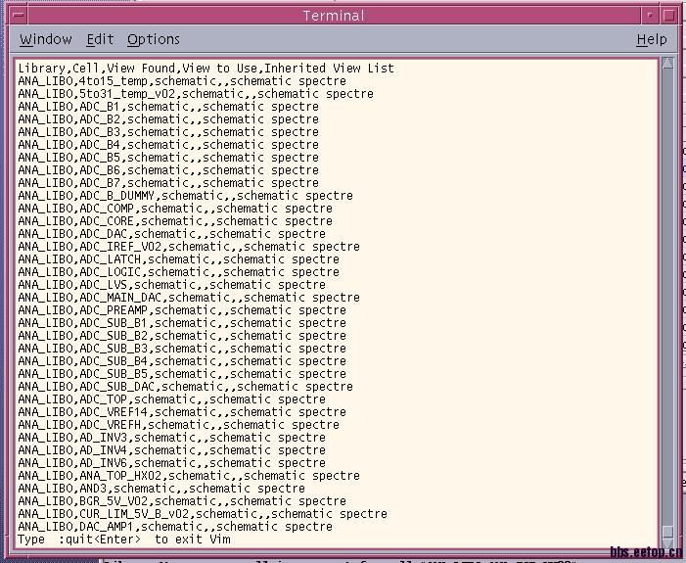Click the line with 5to31_temp_v02
Screen dimensions: 686x563
[196, 94]
